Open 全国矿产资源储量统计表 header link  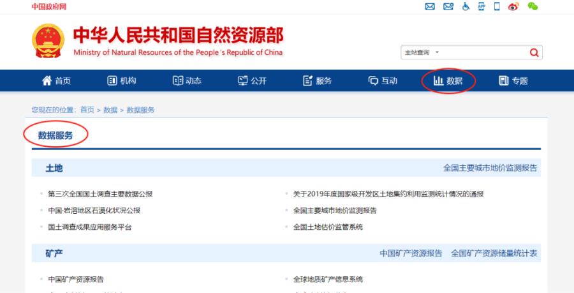click(x=494, y=253)
